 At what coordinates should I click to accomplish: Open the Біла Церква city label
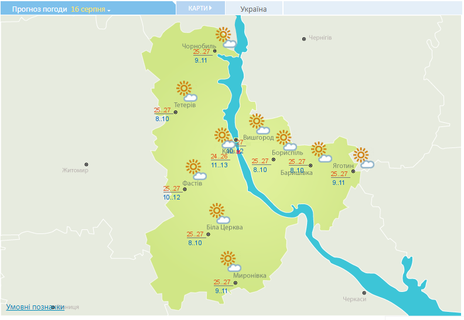coord(224,227)
